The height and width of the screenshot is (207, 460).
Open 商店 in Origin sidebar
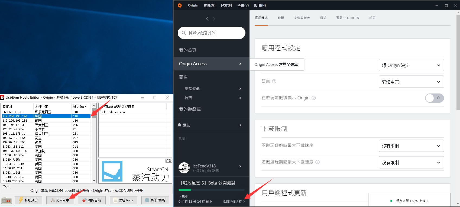pyautogui.click(x=183, y=77)
